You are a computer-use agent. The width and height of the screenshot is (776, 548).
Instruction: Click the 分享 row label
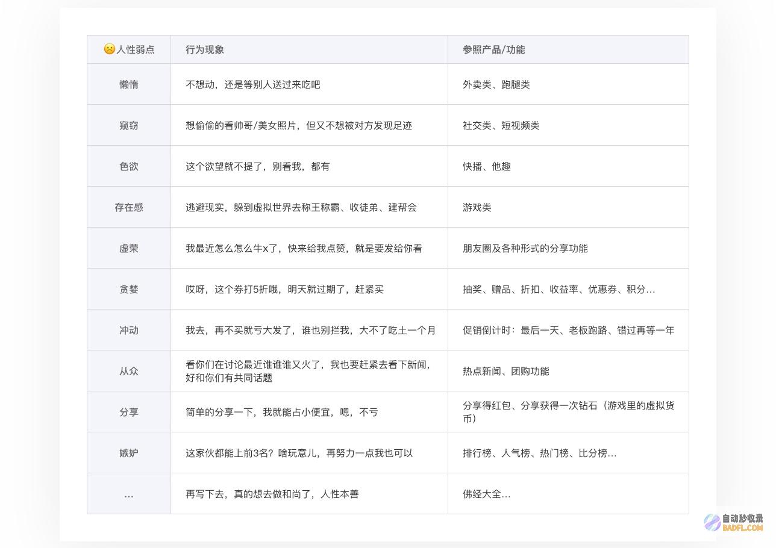click(129, 412)
